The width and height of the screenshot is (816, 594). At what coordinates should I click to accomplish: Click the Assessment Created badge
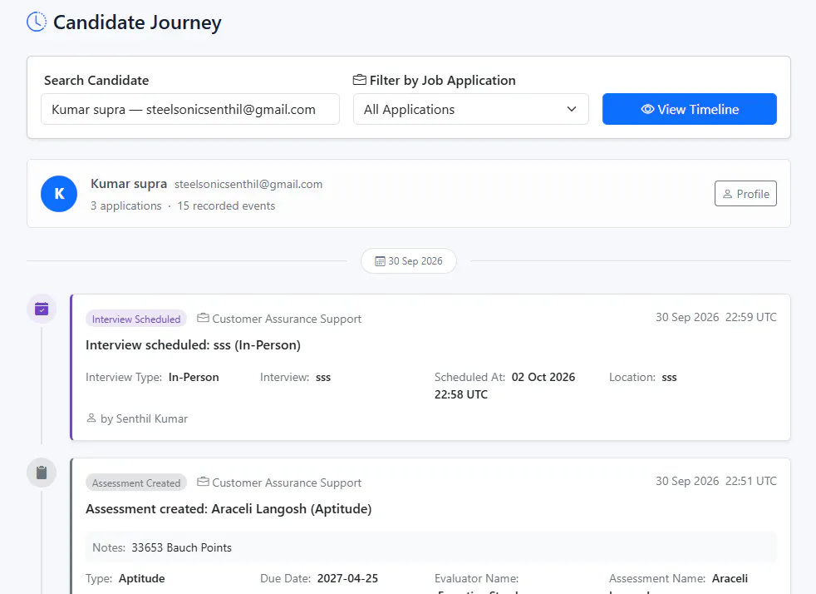point(136,483)
